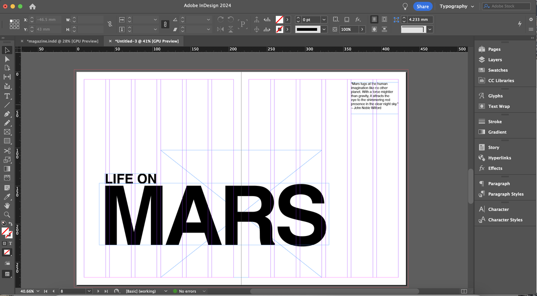This screenshot has height=296, width=537.
Task: Open the lightbulb Discover panel
Action: click(x=405, y=6)
